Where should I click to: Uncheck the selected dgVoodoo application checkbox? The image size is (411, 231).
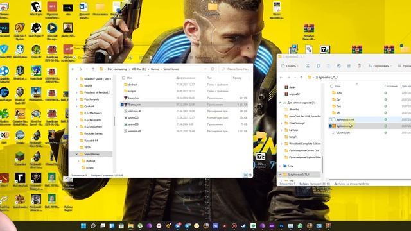click(330, 126)
